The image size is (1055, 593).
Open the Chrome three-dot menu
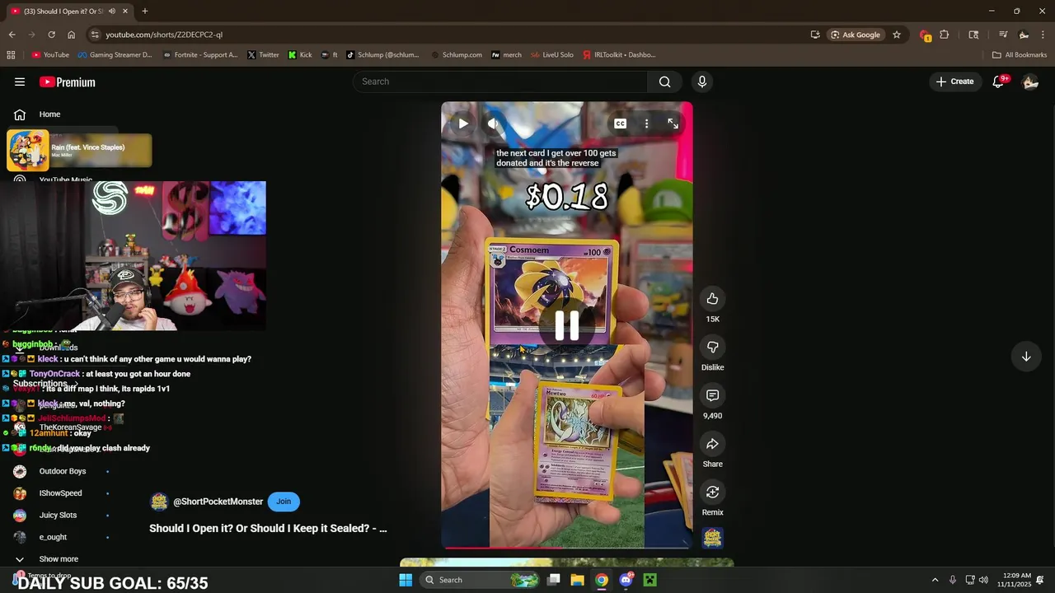click(1043, 35)
